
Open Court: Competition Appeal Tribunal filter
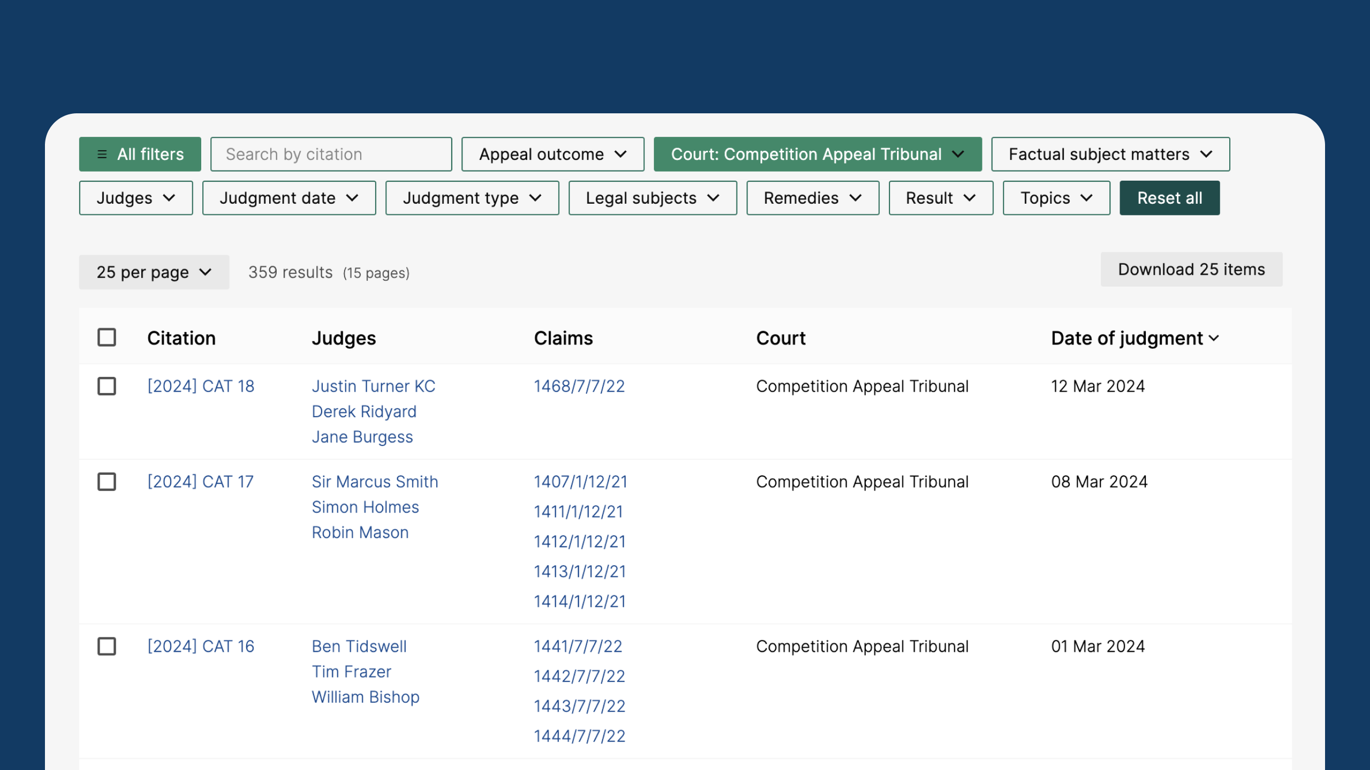pyautogui.click(x=817, y=154)
